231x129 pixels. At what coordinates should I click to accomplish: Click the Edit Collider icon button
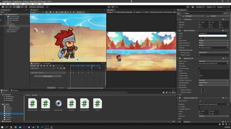[x=200, y=101]
